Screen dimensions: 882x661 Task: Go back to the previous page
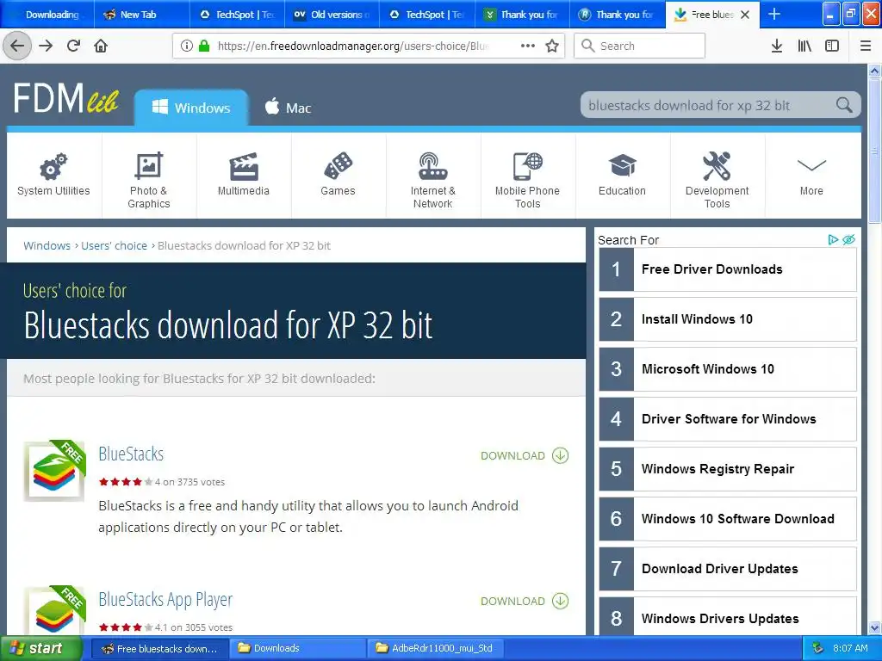17,46
